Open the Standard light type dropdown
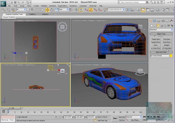The image size is (175, 123). click(x=161, y=30)
